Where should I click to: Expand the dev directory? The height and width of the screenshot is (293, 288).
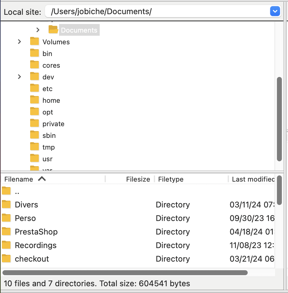[19, 77]
